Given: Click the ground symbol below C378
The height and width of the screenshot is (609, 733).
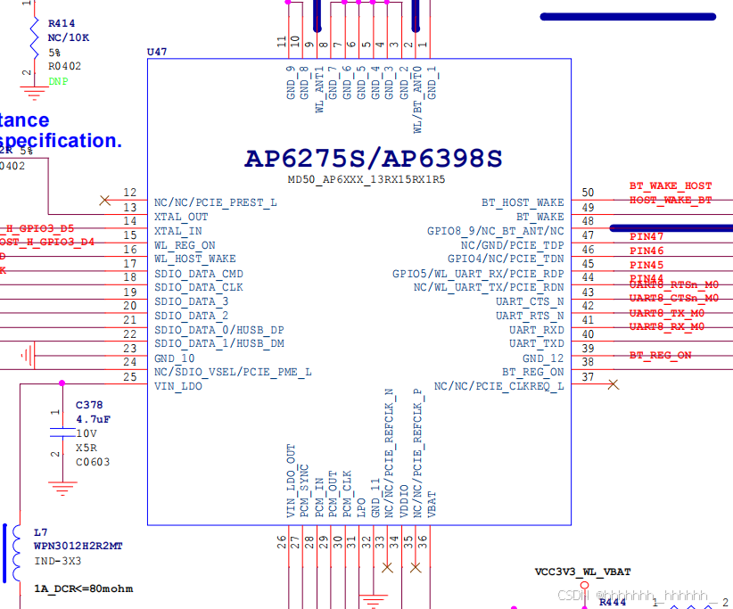Looking at the screenshot, I should tap(61, 486).
